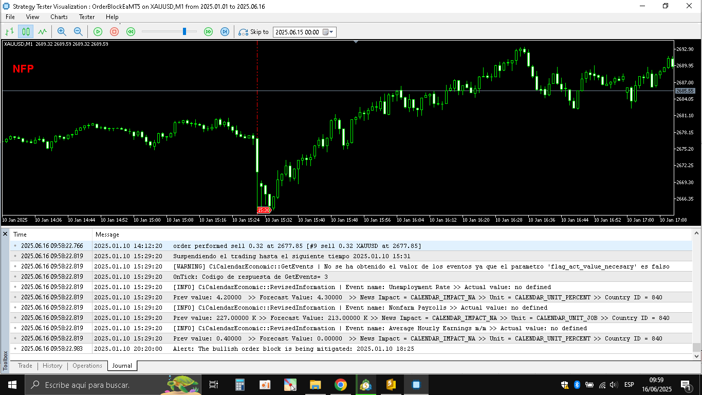Click the step forward button
The image size is (702, 395).
(x=225, y=32)
